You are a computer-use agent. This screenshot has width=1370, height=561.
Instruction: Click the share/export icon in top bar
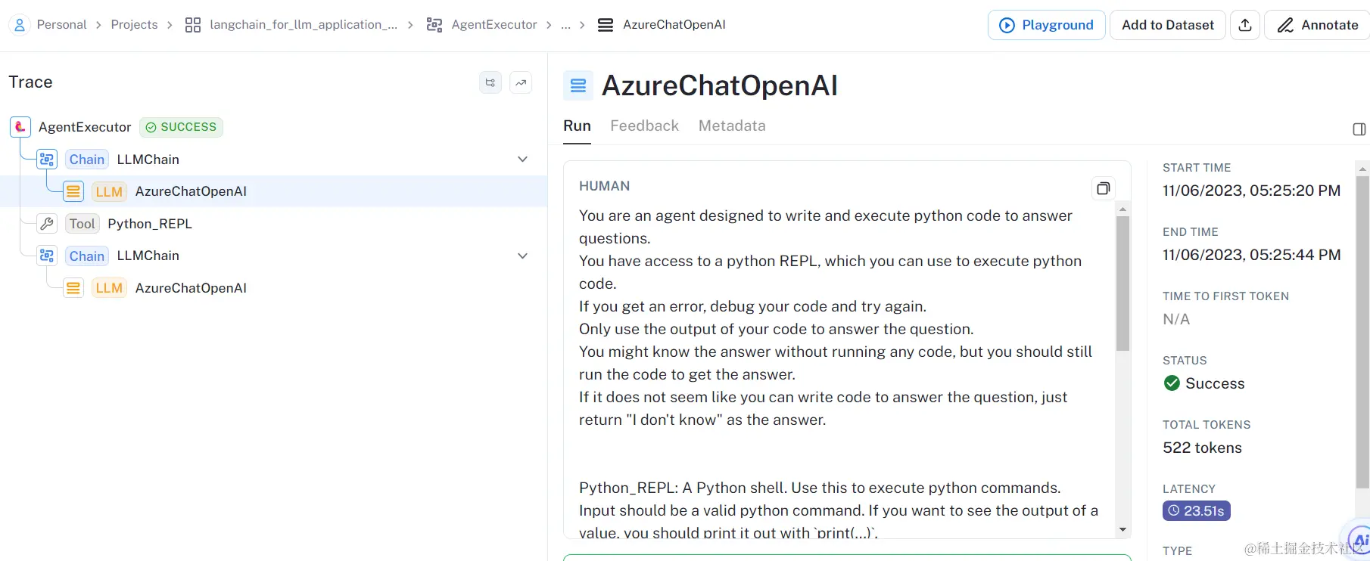[x=1245, y=25]
